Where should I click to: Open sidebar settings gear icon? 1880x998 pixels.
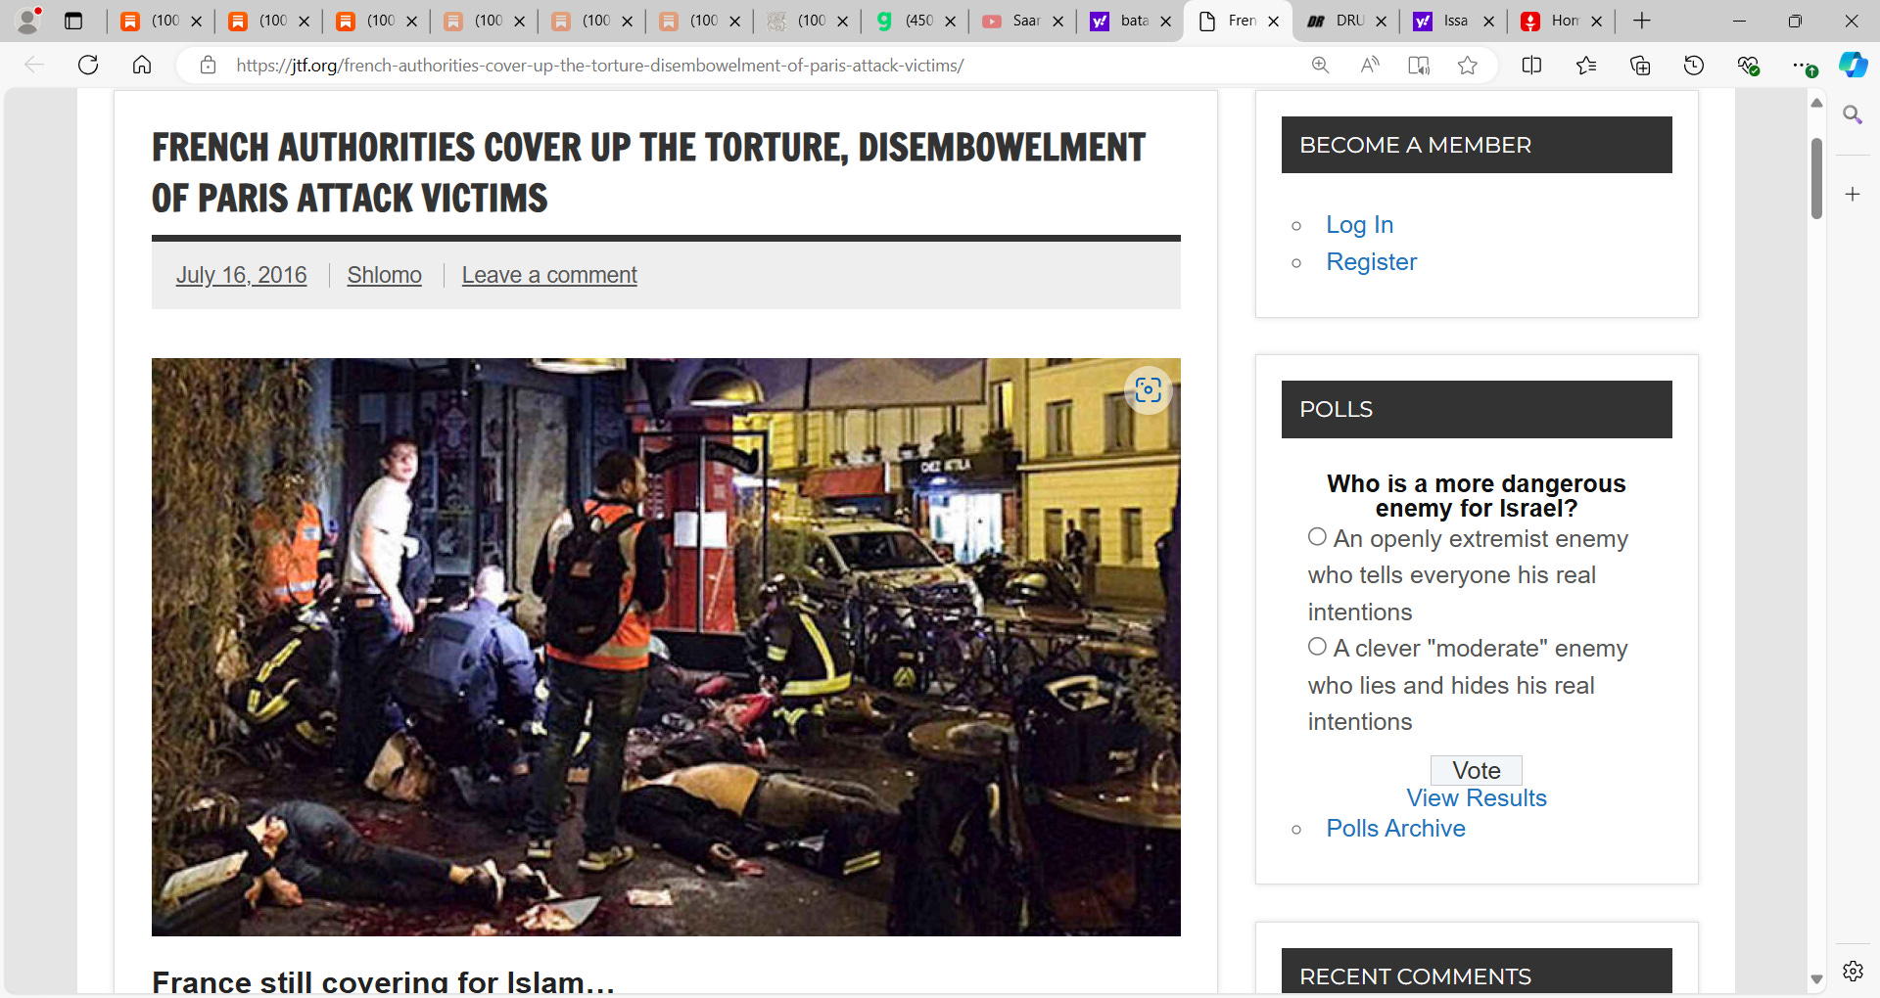point(1853,971)
